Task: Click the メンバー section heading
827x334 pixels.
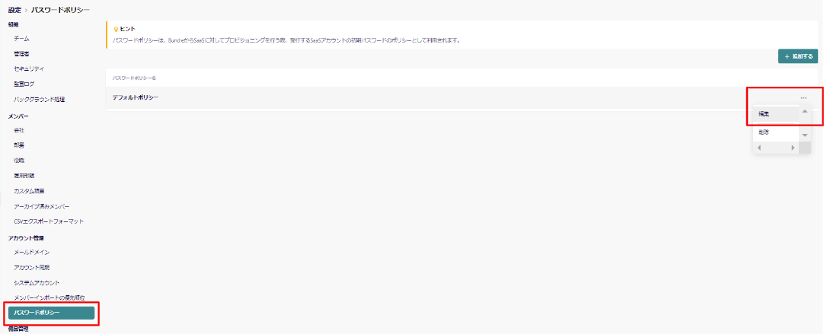Action: 18,116
